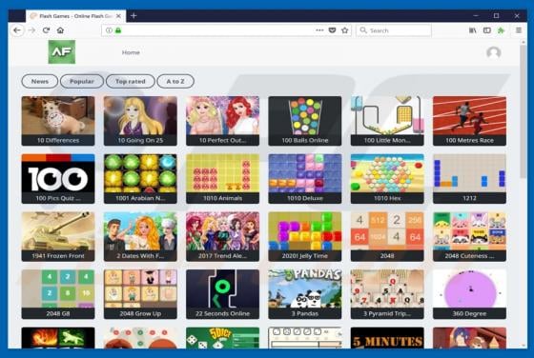
Task: Open the 5 Minutes game thumbnail
Action: click(x=387, y=338)
